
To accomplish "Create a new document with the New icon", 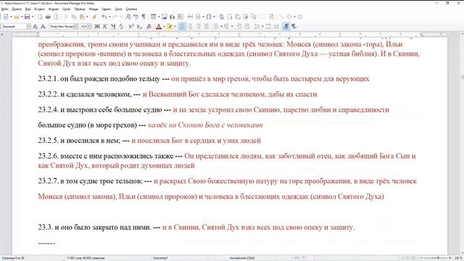I will pos(6,17).
